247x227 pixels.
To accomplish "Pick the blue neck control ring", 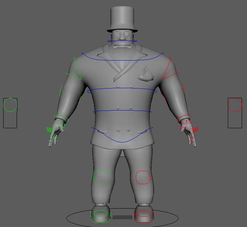I will [x=122, y=41].
